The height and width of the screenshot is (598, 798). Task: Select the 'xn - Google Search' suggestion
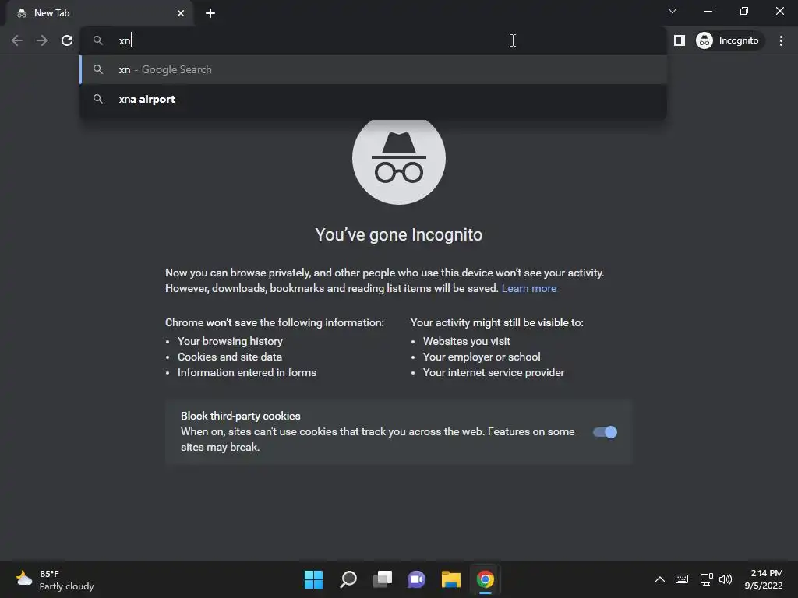coord(373,69)
